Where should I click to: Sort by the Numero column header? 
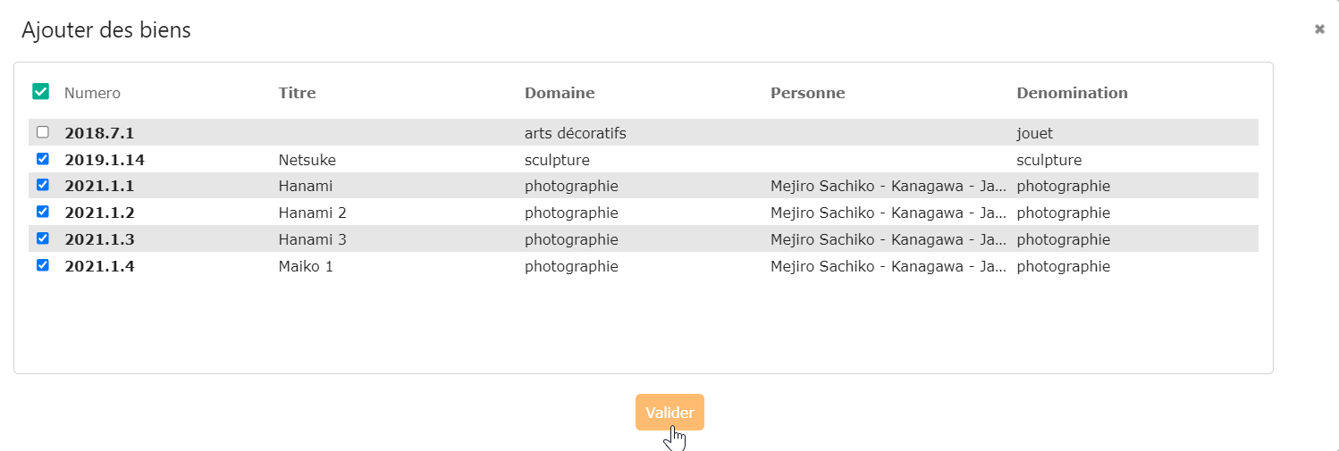[x=92, y=93]
